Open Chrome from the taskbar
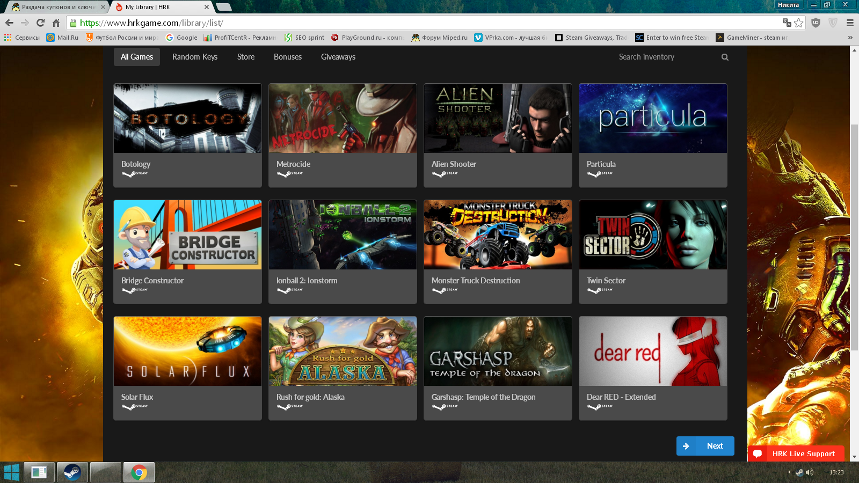The width and height of the screenshot is (859, 483). pos(139,472)
